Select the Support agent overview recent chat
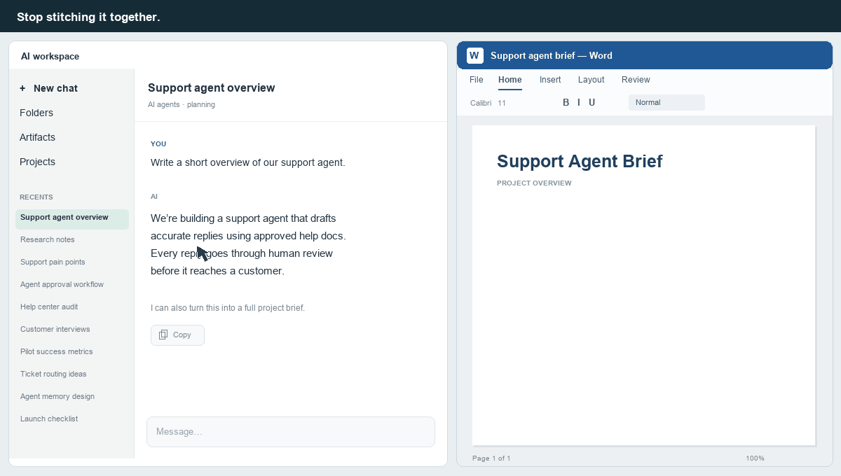 pos(72,218)
